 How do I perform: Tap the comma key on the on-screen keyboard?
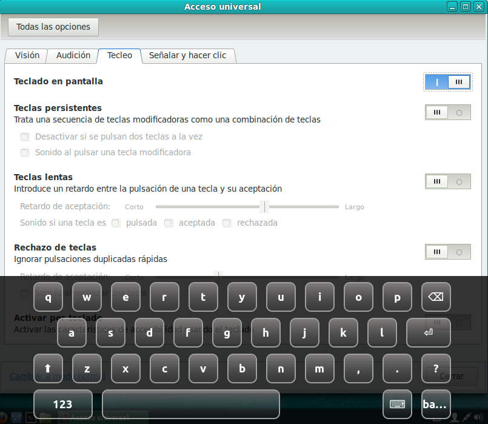coord(358,368)
